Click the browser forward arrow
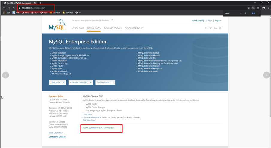 pyautogui.click(x=9, y=8)
